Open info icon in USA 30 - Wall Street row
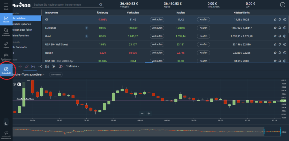The image size is (289, 141). click(x=284, y=44)
